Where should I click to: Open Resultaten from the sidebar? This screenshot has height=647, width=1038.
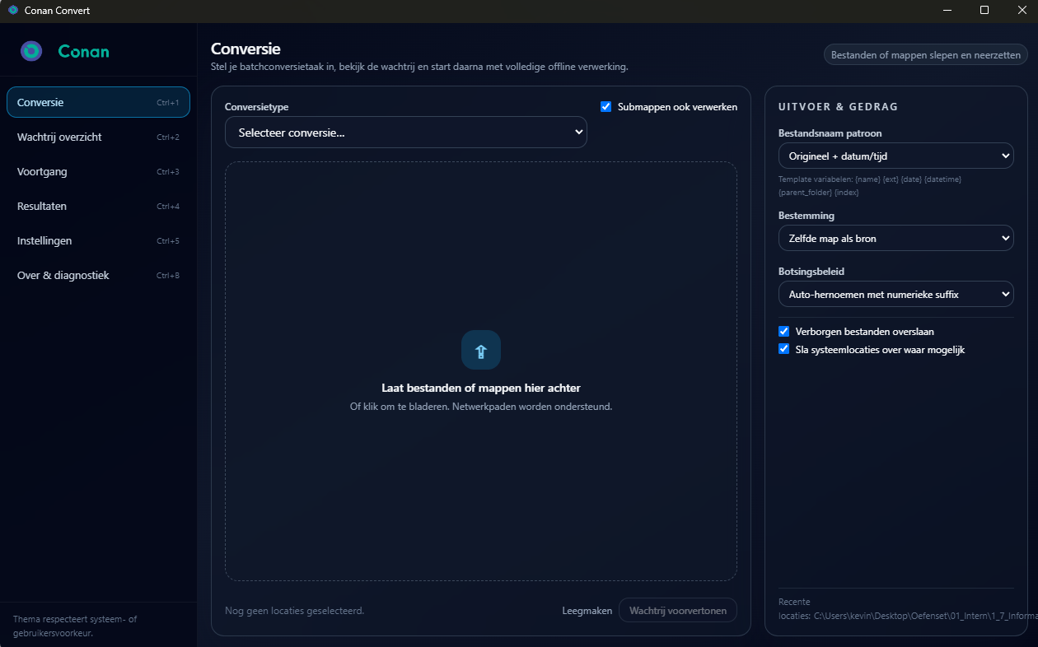point(98,206)
